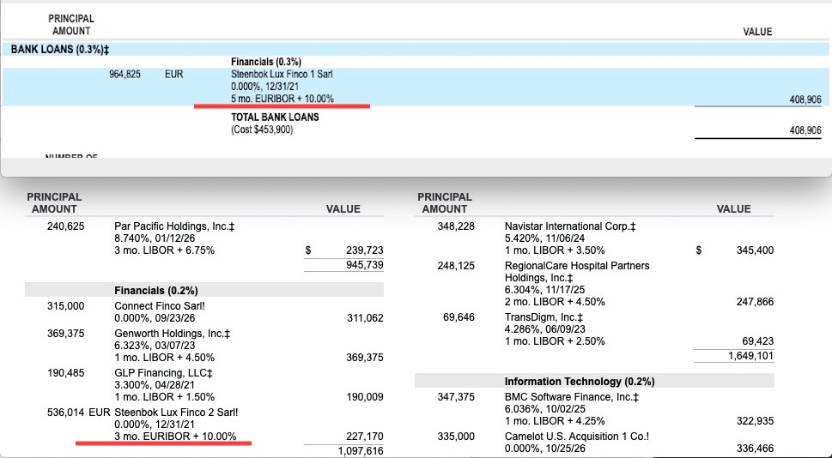
Task: Click value 336,466
Action: pos(755,448)
